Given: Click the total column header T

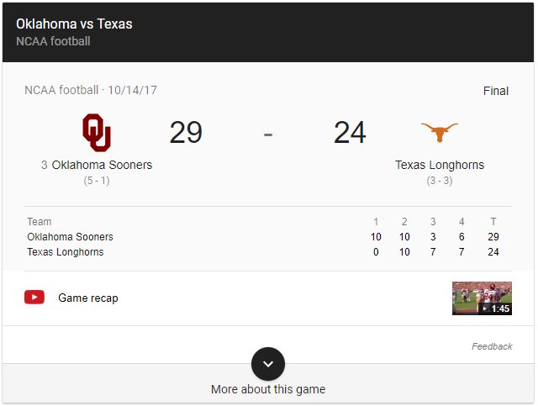Looking at the screenshot, I should coord(493,222).
